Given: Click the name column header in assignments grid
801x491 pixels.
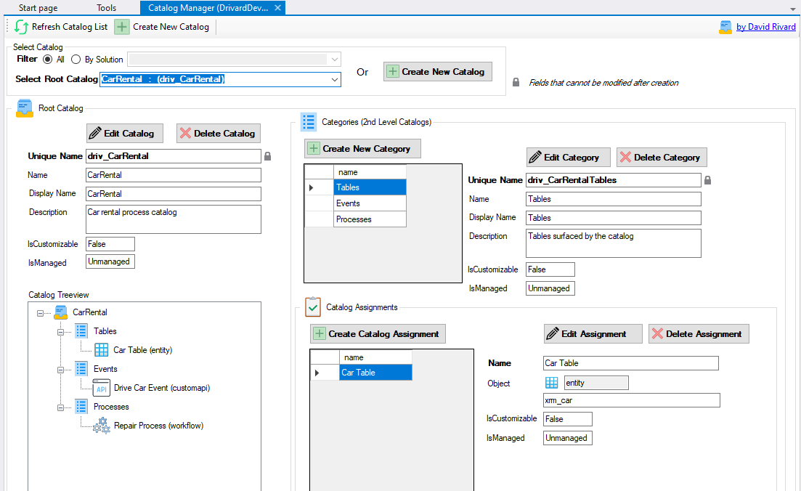Looking at the screenshot, I should tap(376, 357).
